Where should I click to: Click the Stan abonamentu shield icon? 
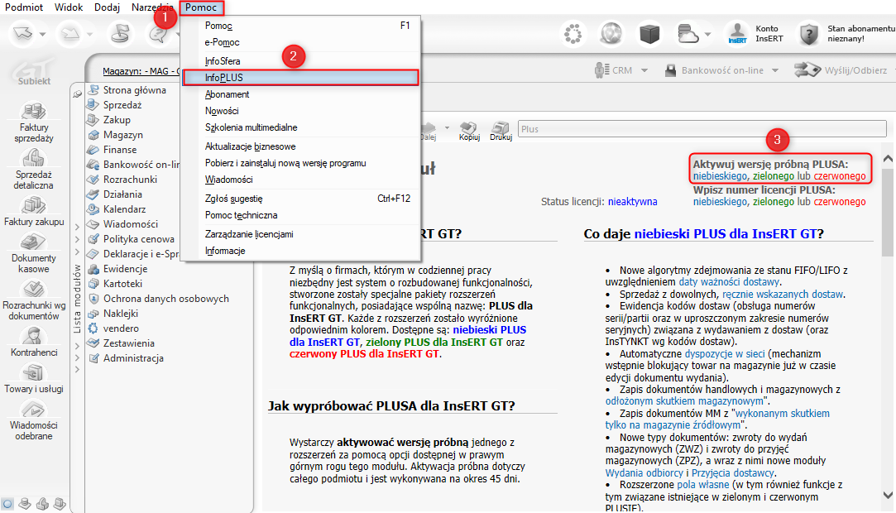click(808, 34)
